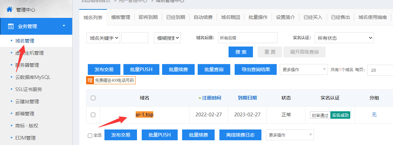
Task: Switch to the 即将到期 tab
Action: 148,17
